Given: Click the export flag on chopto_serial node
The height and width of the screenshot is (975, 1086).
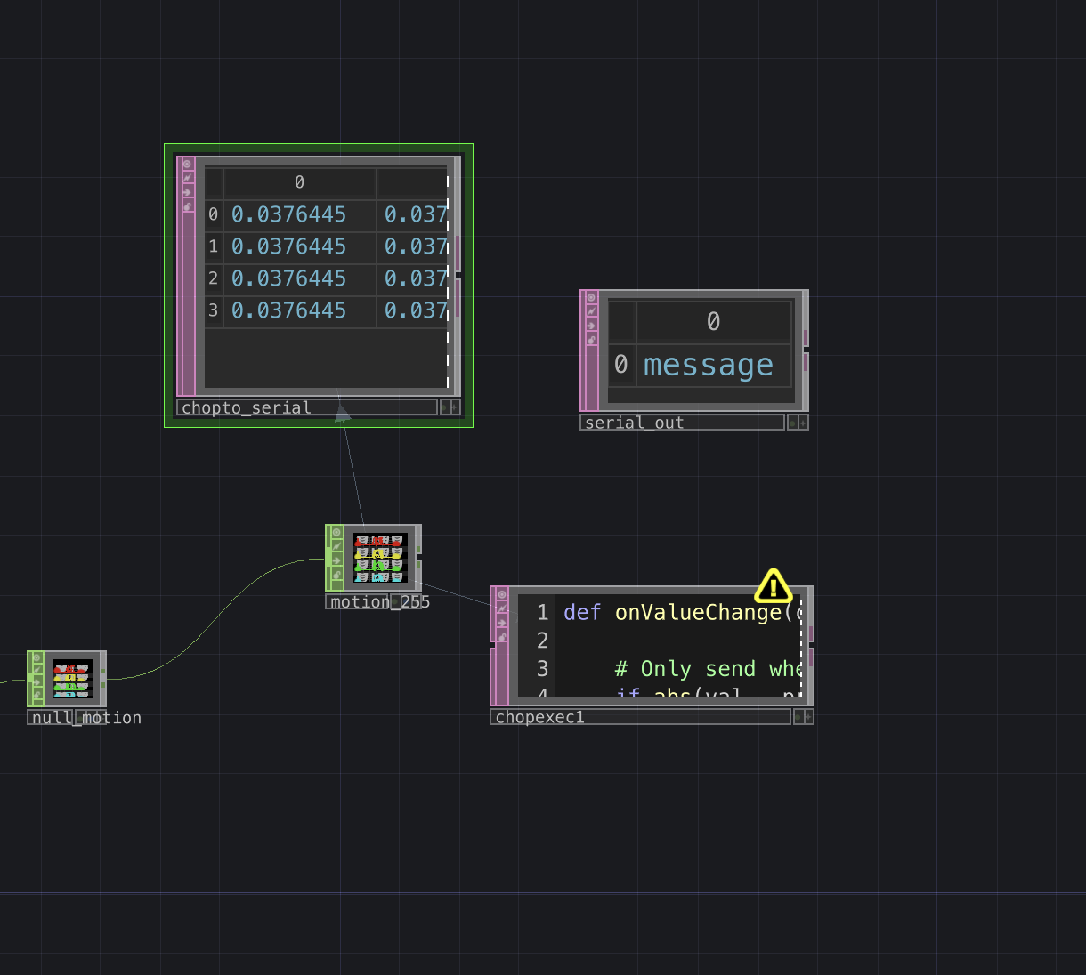Looking at the screenshot, I should pyautogui.click(x=187, y=192).
